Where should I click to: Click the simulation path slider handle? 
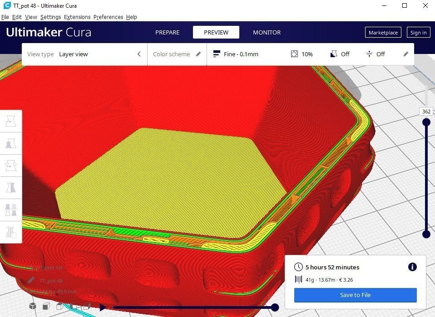[275, 307]
